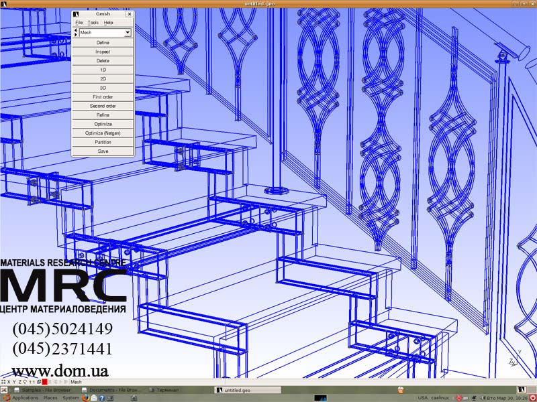Click the workspace switcher Gmsh thumbnail
Image resolution: width=537 pixels, height=402 pixels.
coord(522,390)
